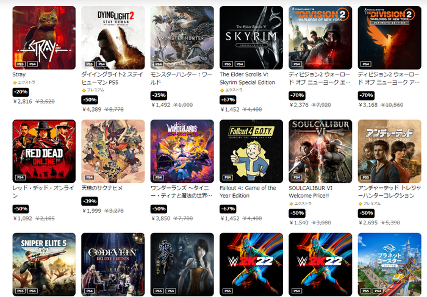The width and height of the screenshot is (427, 297).
Task: Click the PS Plus エクストラ icon under Stray
Action: coord(15,82)
